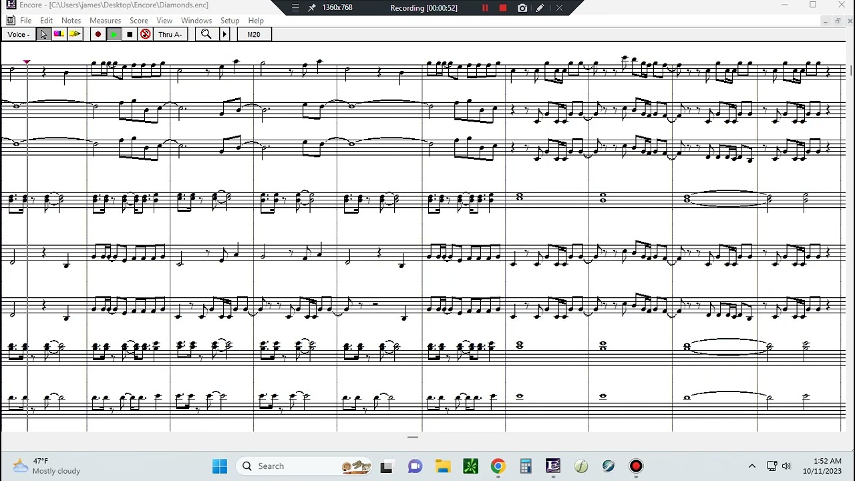Open the Chat app on the taskbar
This screenshot has width=855, height=481.
coord(415,466)
